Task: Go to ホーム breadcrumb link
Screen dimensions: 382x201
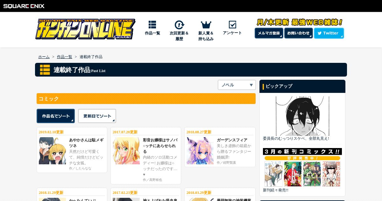Action: click(x=44, y=57)
